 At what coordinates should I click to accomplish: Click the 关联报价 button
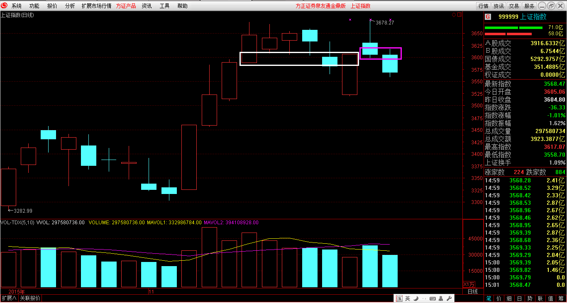pos(30,298)
